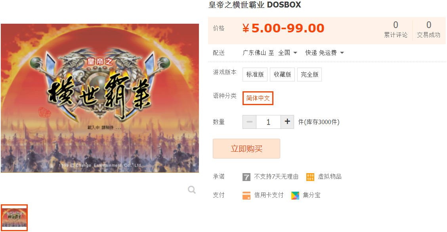Select the product thumbnail image
This screenshot has width=447, height=232.
(x=14, y=217)
